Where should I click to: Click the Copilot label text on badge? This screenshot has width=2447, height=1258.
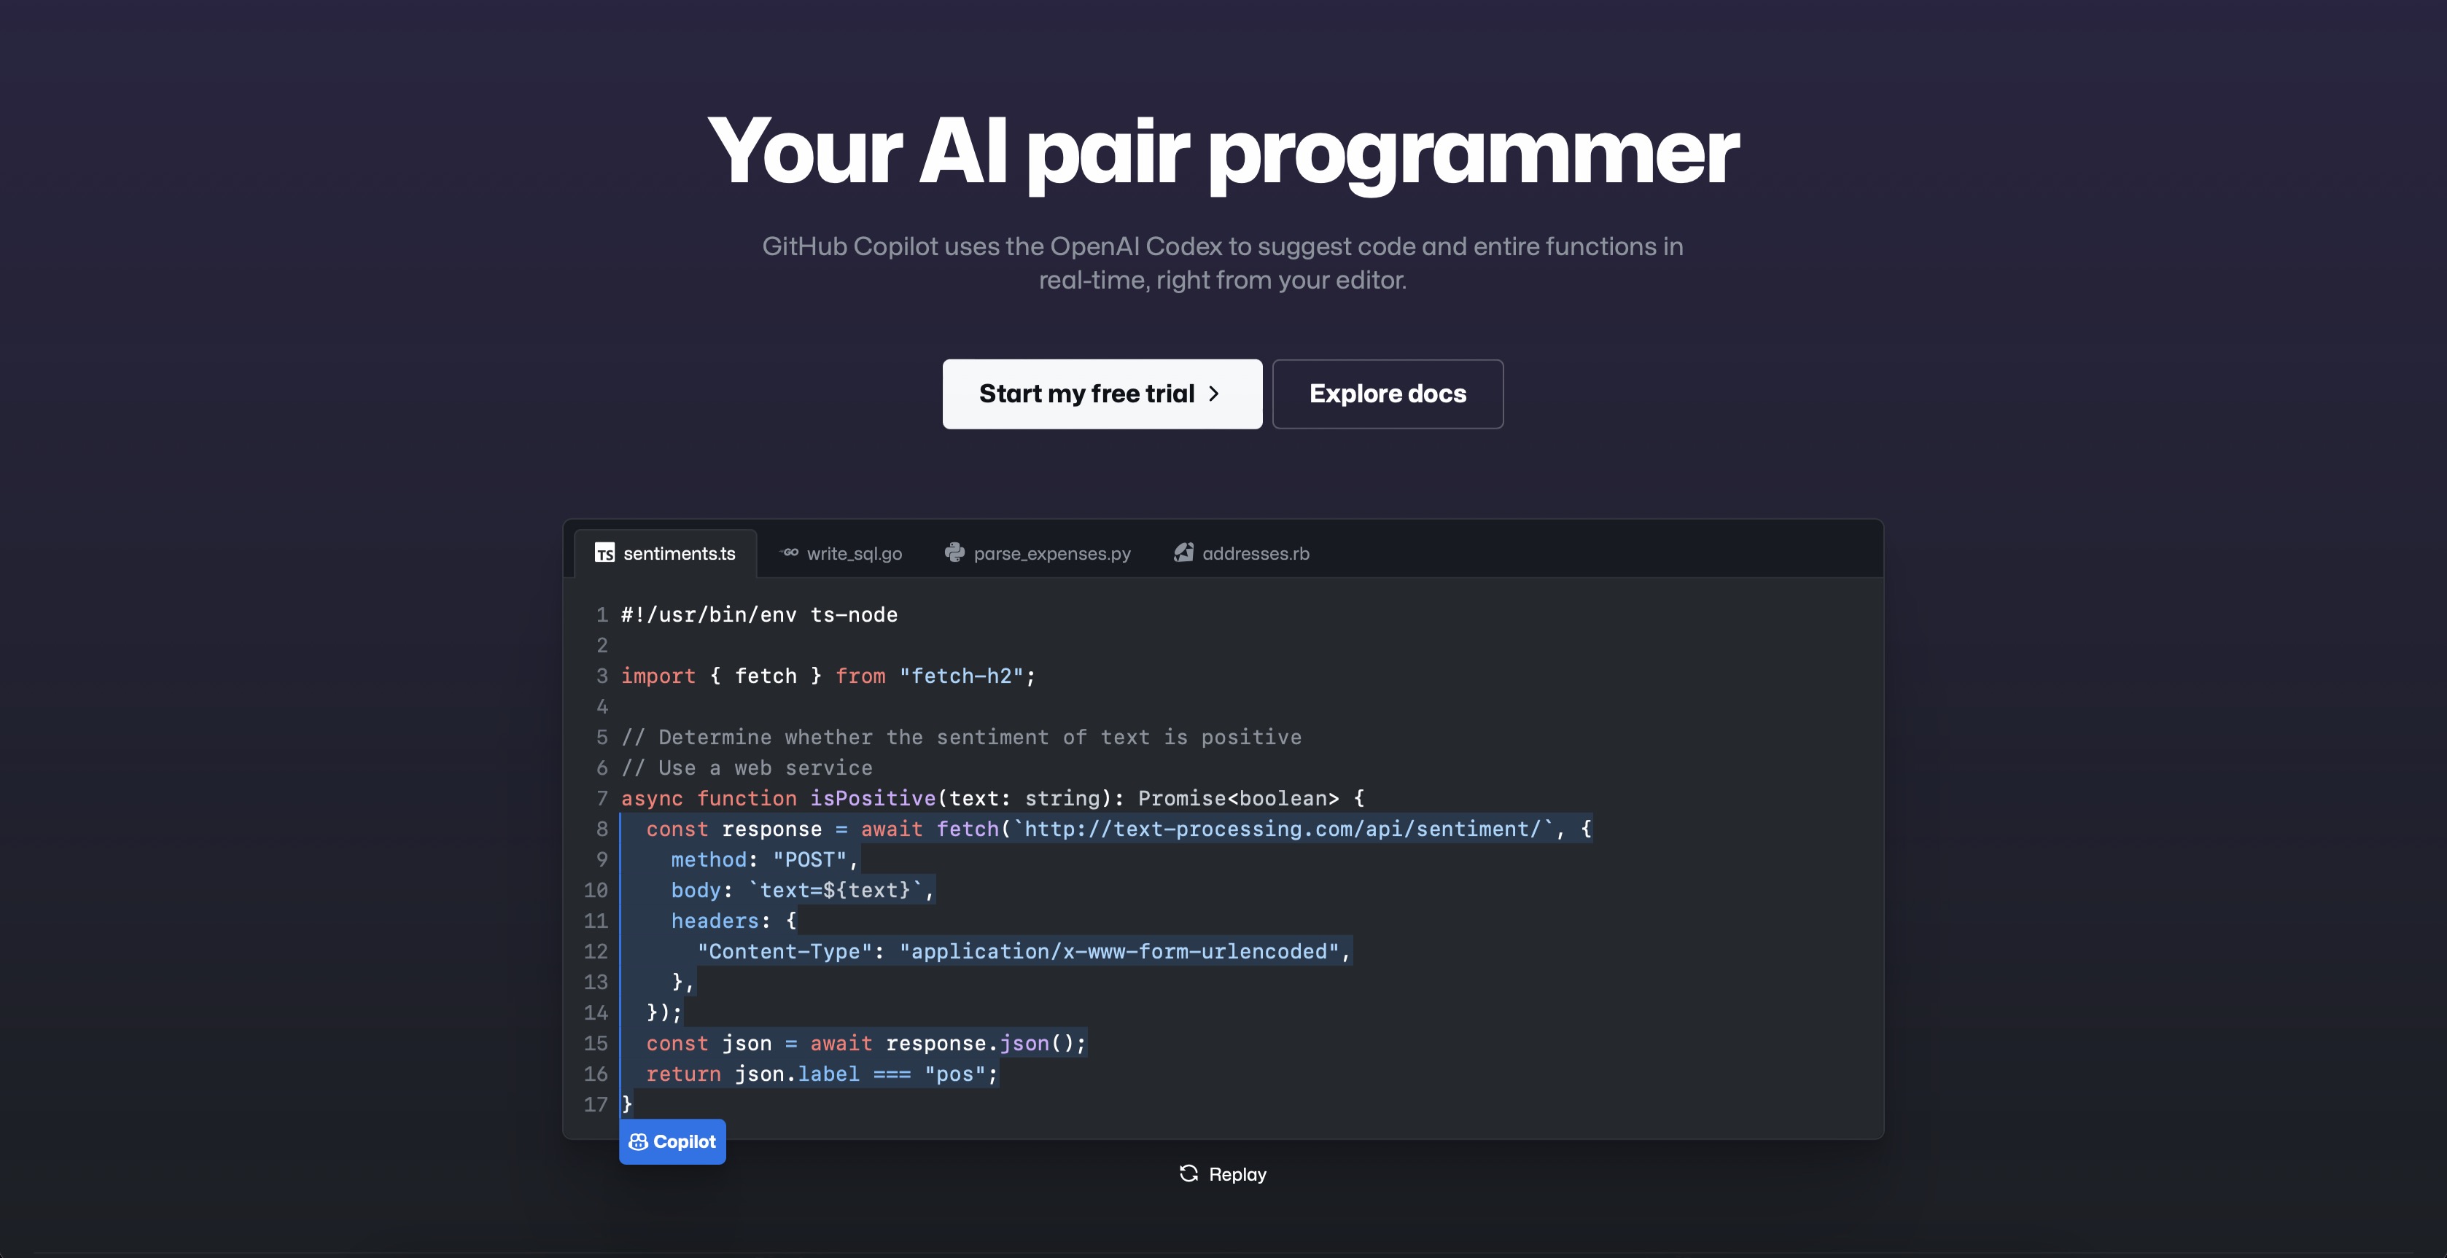pos(684,1142)
